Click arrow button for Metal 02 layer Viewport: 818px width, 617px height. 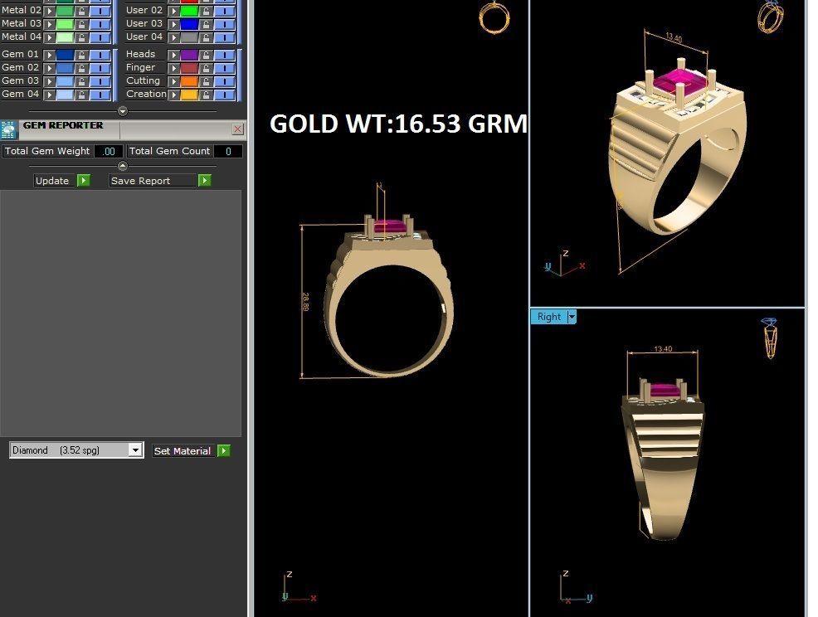(50, 11)
